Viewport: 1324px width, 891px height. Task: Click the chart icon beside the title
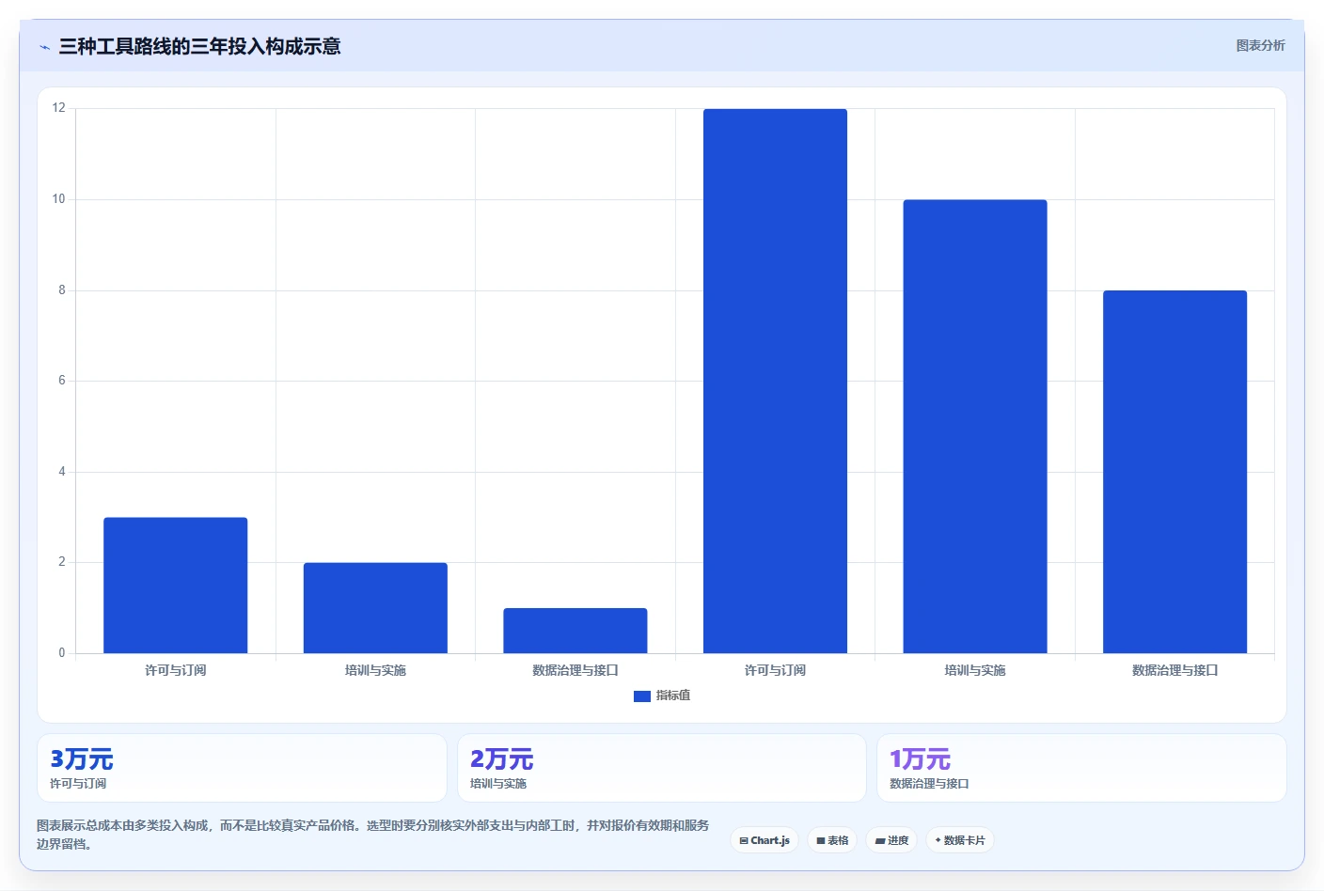point(44,47)
